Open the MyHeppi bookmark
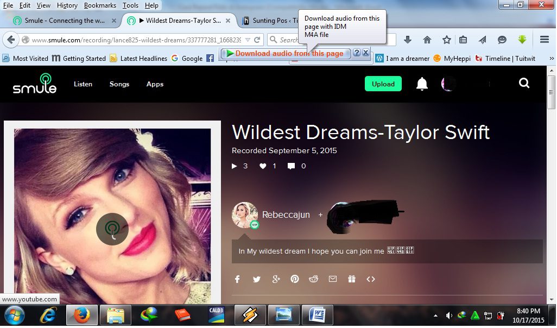 coord(452,58)
